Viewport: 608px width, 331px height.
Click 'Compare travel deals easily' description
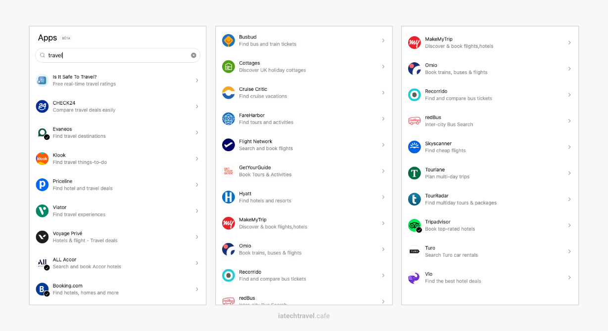(84, 110)
